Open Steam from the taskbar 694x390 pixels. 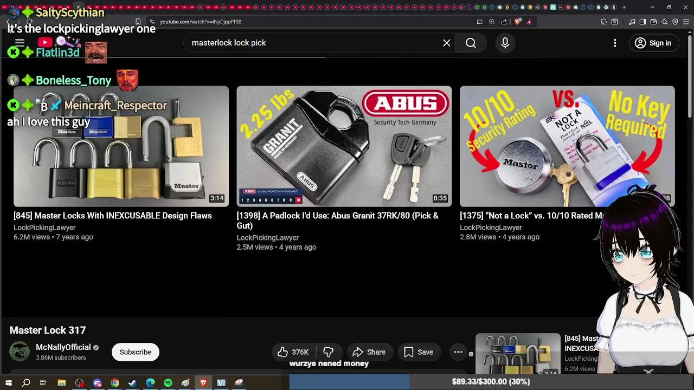(x=132, y=383)
